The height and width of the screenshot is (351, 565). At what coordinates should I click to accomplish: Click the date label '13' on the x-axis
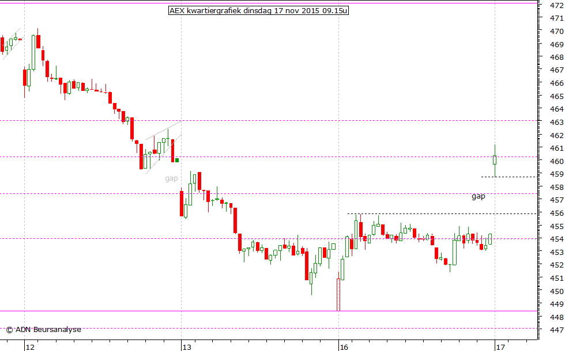(x=187, y=347)
